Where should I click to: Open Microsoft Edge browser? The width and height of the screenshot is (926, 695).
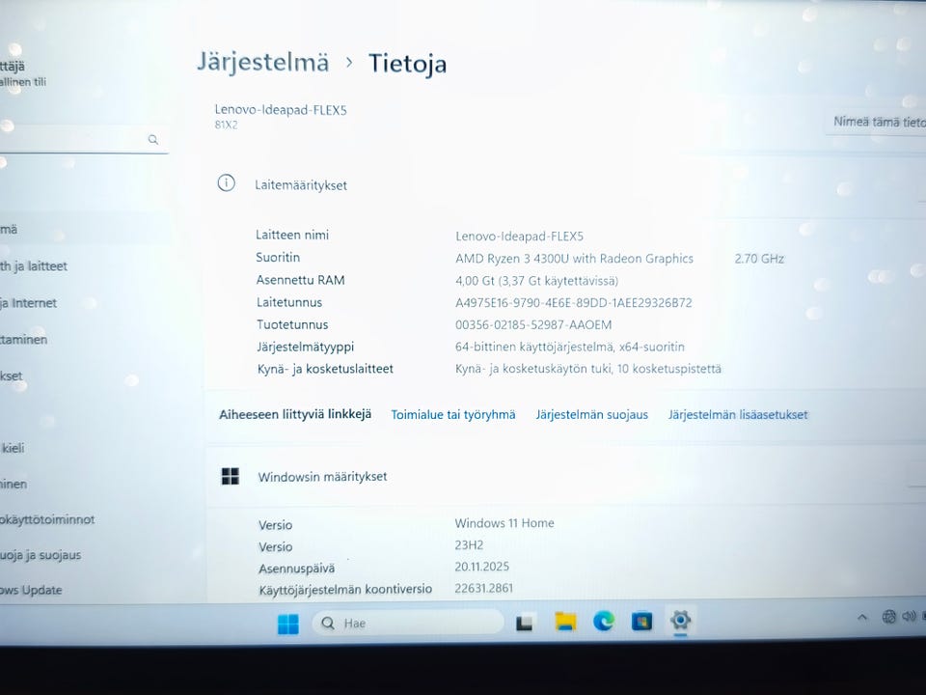pyautogui.click(x=604, y=621)
